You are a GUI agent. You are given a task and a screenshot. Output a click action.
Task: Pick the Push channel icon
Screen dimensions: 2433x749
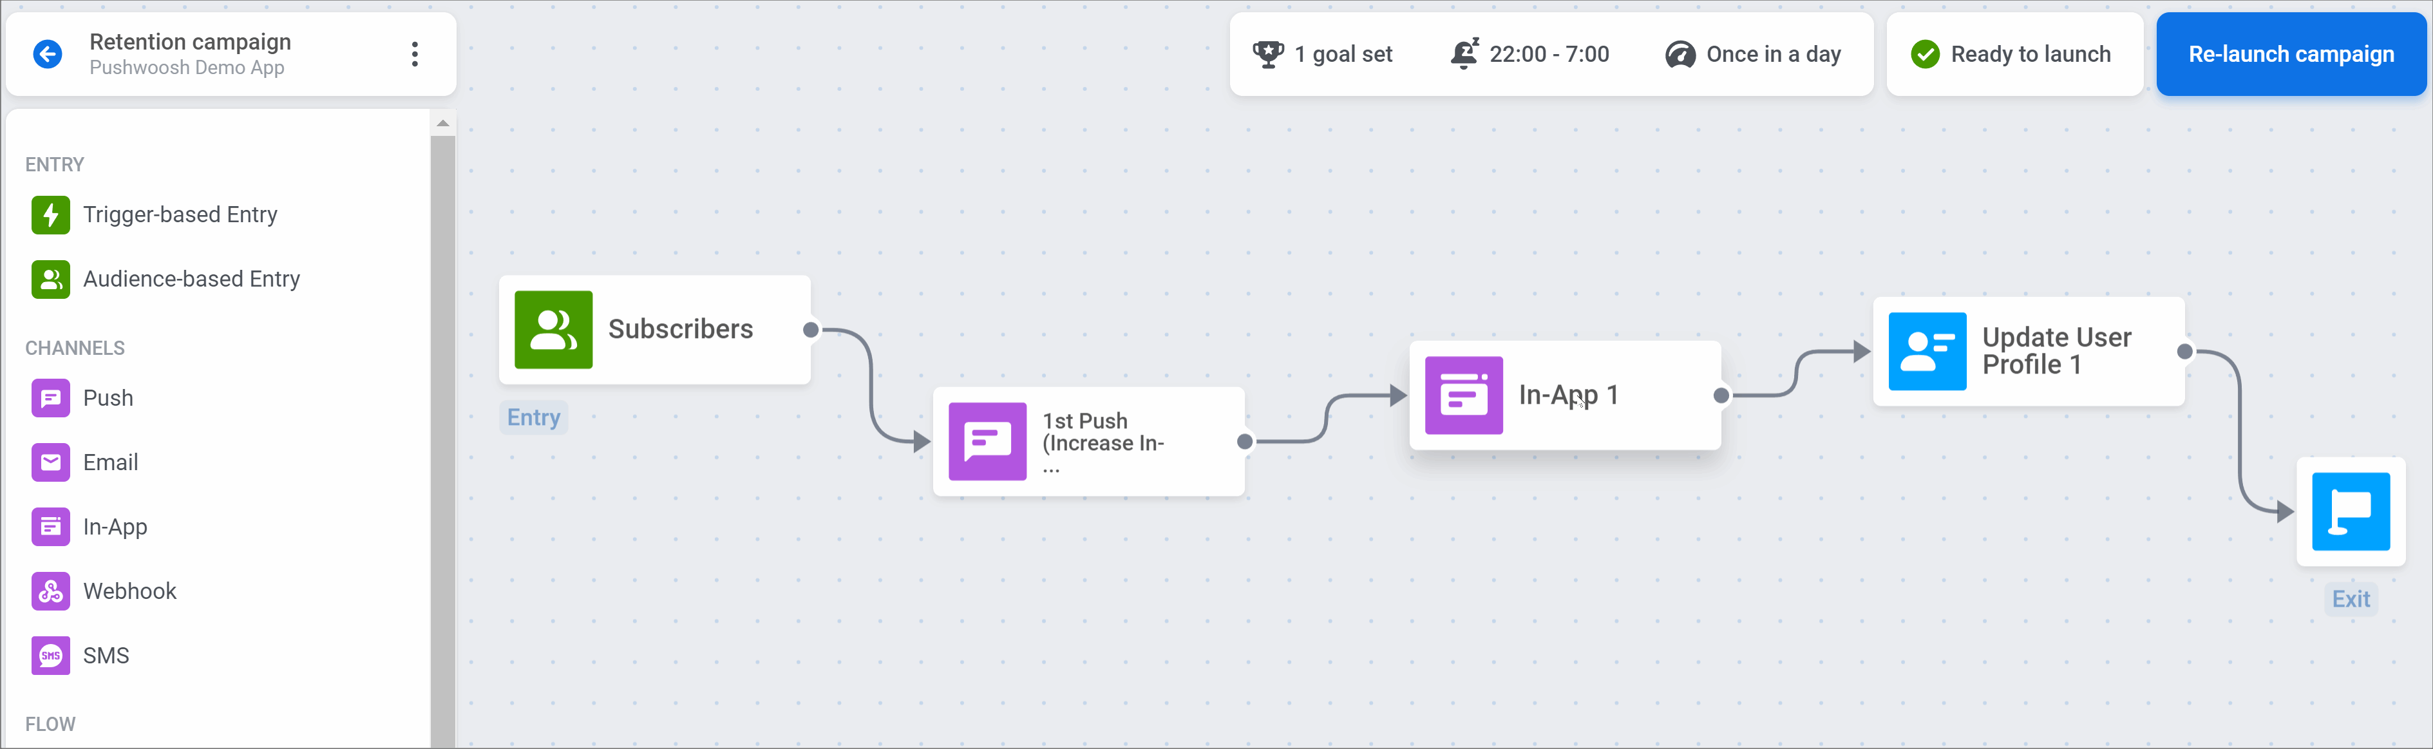click(51, 399)
